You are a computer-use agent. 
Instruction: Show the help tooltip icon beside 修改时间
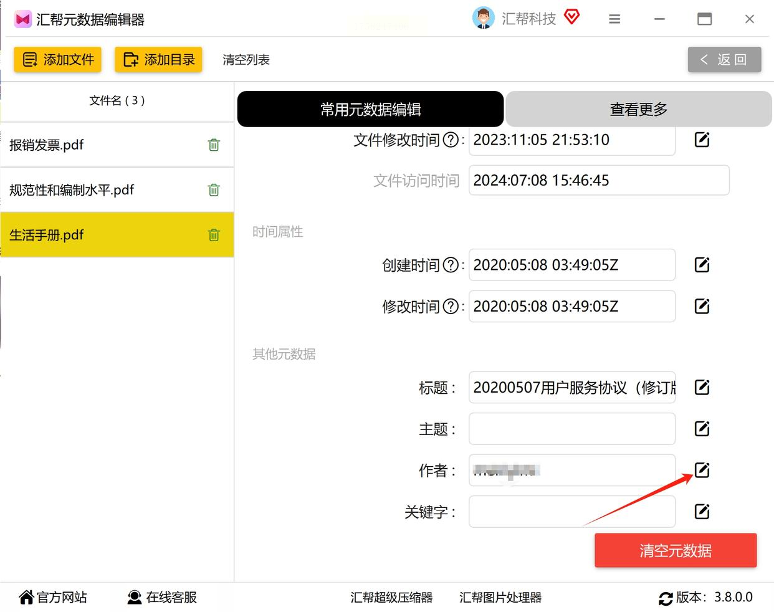(451, 306)
